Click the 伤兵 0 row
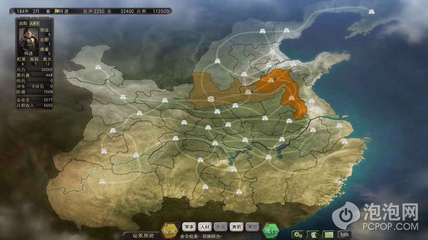The height and width of the screenshot is (240, 428). point(34,81)
